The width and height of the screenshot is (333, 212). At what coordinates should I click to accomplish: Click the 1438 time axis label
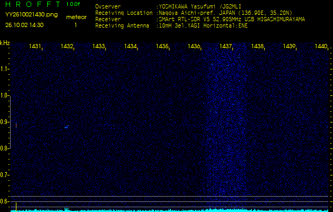pyautogui.click(x=257, y=46)
